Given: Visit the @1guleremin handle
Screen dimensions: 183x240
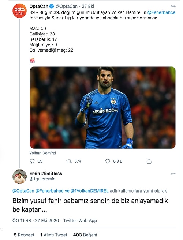Looking at the screenshot, I should (42, 179).
